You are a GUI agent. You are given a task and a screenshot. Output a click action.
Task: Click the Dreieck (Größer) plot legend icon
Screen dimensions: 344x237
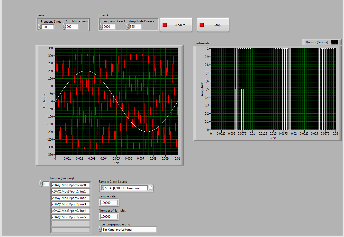point(335,42)
